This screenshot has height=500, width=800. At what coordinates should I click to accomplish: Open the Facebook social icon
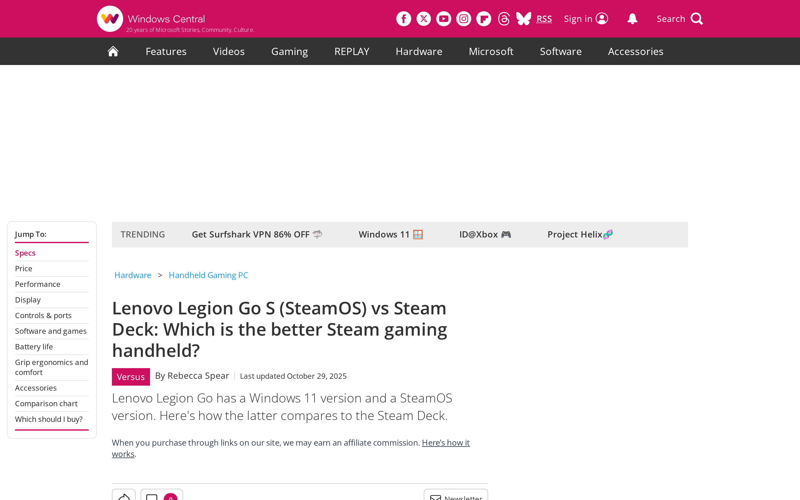[404, 19]
